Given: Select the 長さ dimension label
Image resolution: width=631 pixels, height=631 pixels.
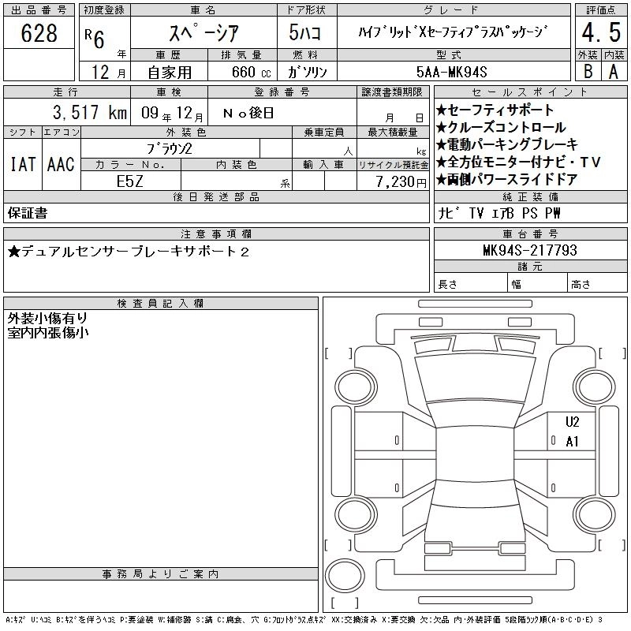Looking at the screenshot, I should coord(447,285).
